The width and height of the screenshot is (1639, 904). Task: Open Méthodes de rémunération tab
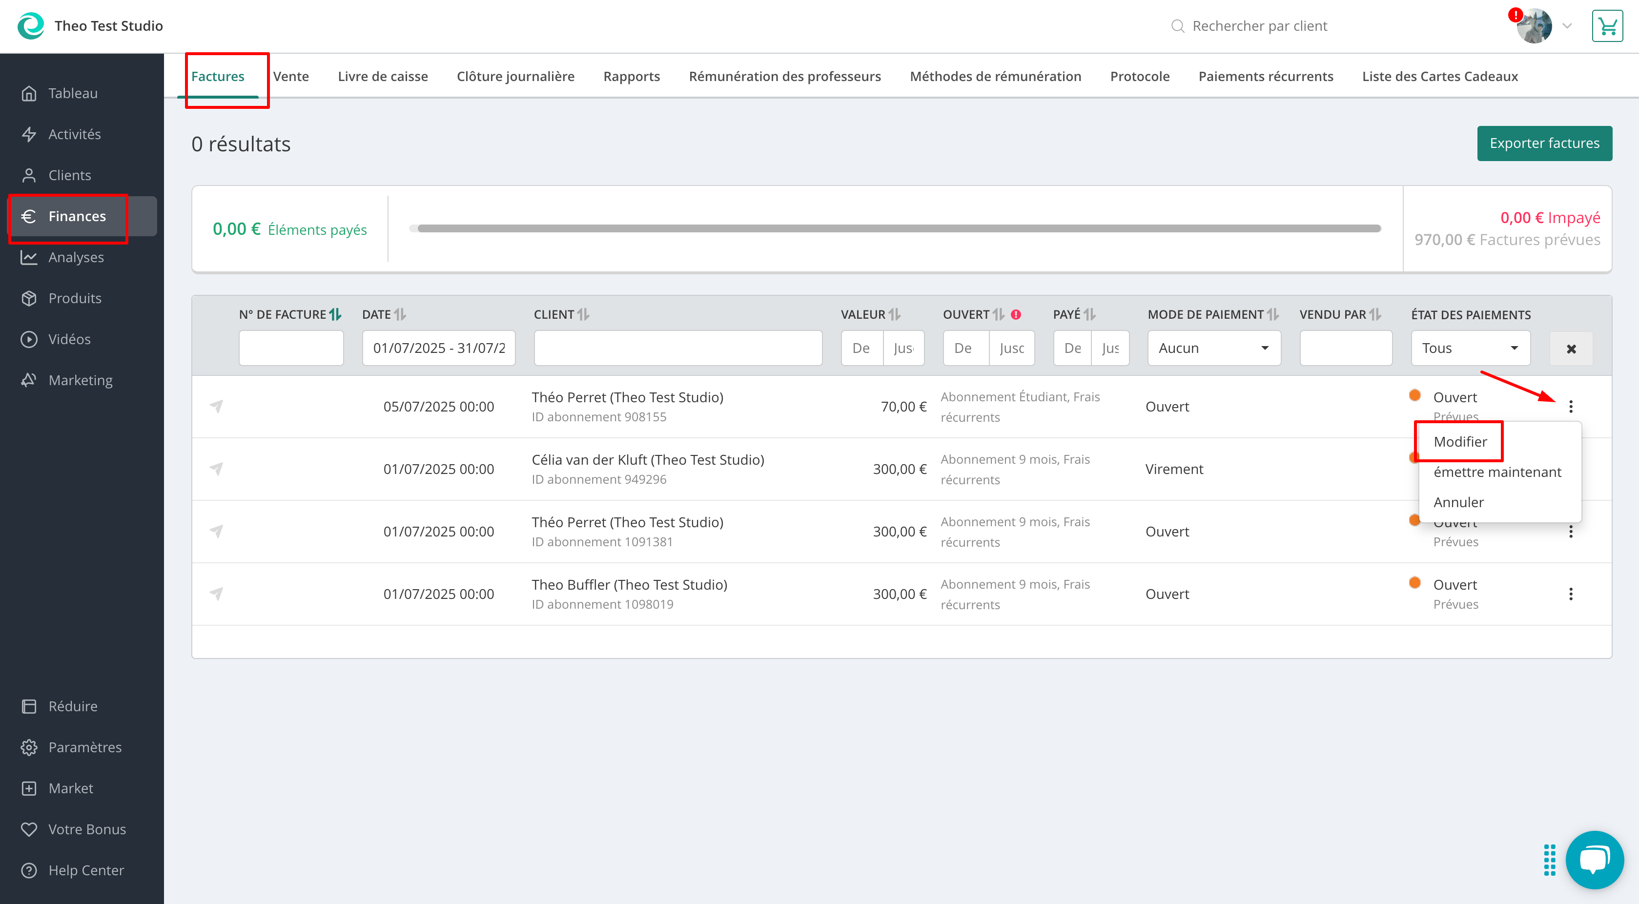995,76
